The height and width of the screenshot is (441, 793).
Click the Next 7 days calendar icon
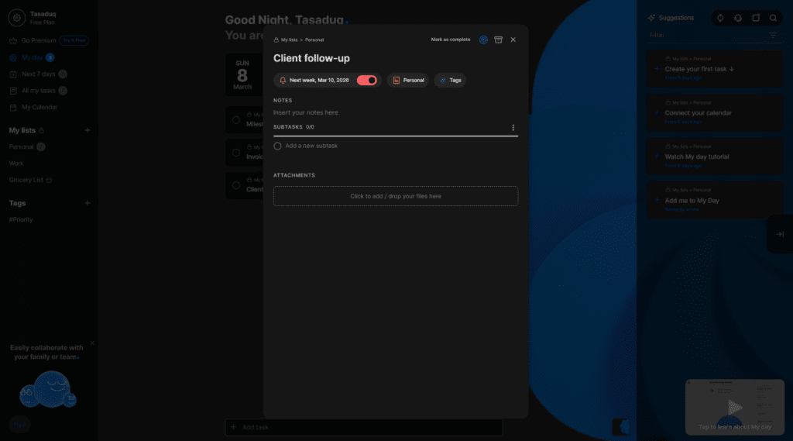13,74
